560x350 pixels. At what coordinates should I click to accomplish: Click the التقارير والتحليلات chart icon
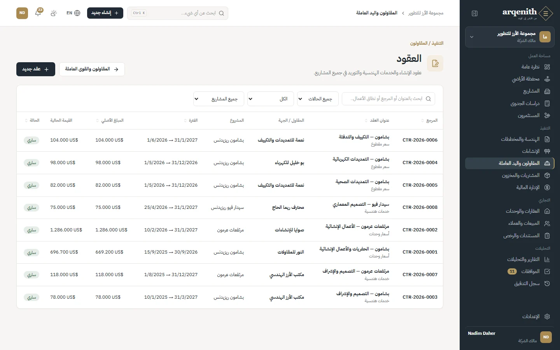coord(547,259)
